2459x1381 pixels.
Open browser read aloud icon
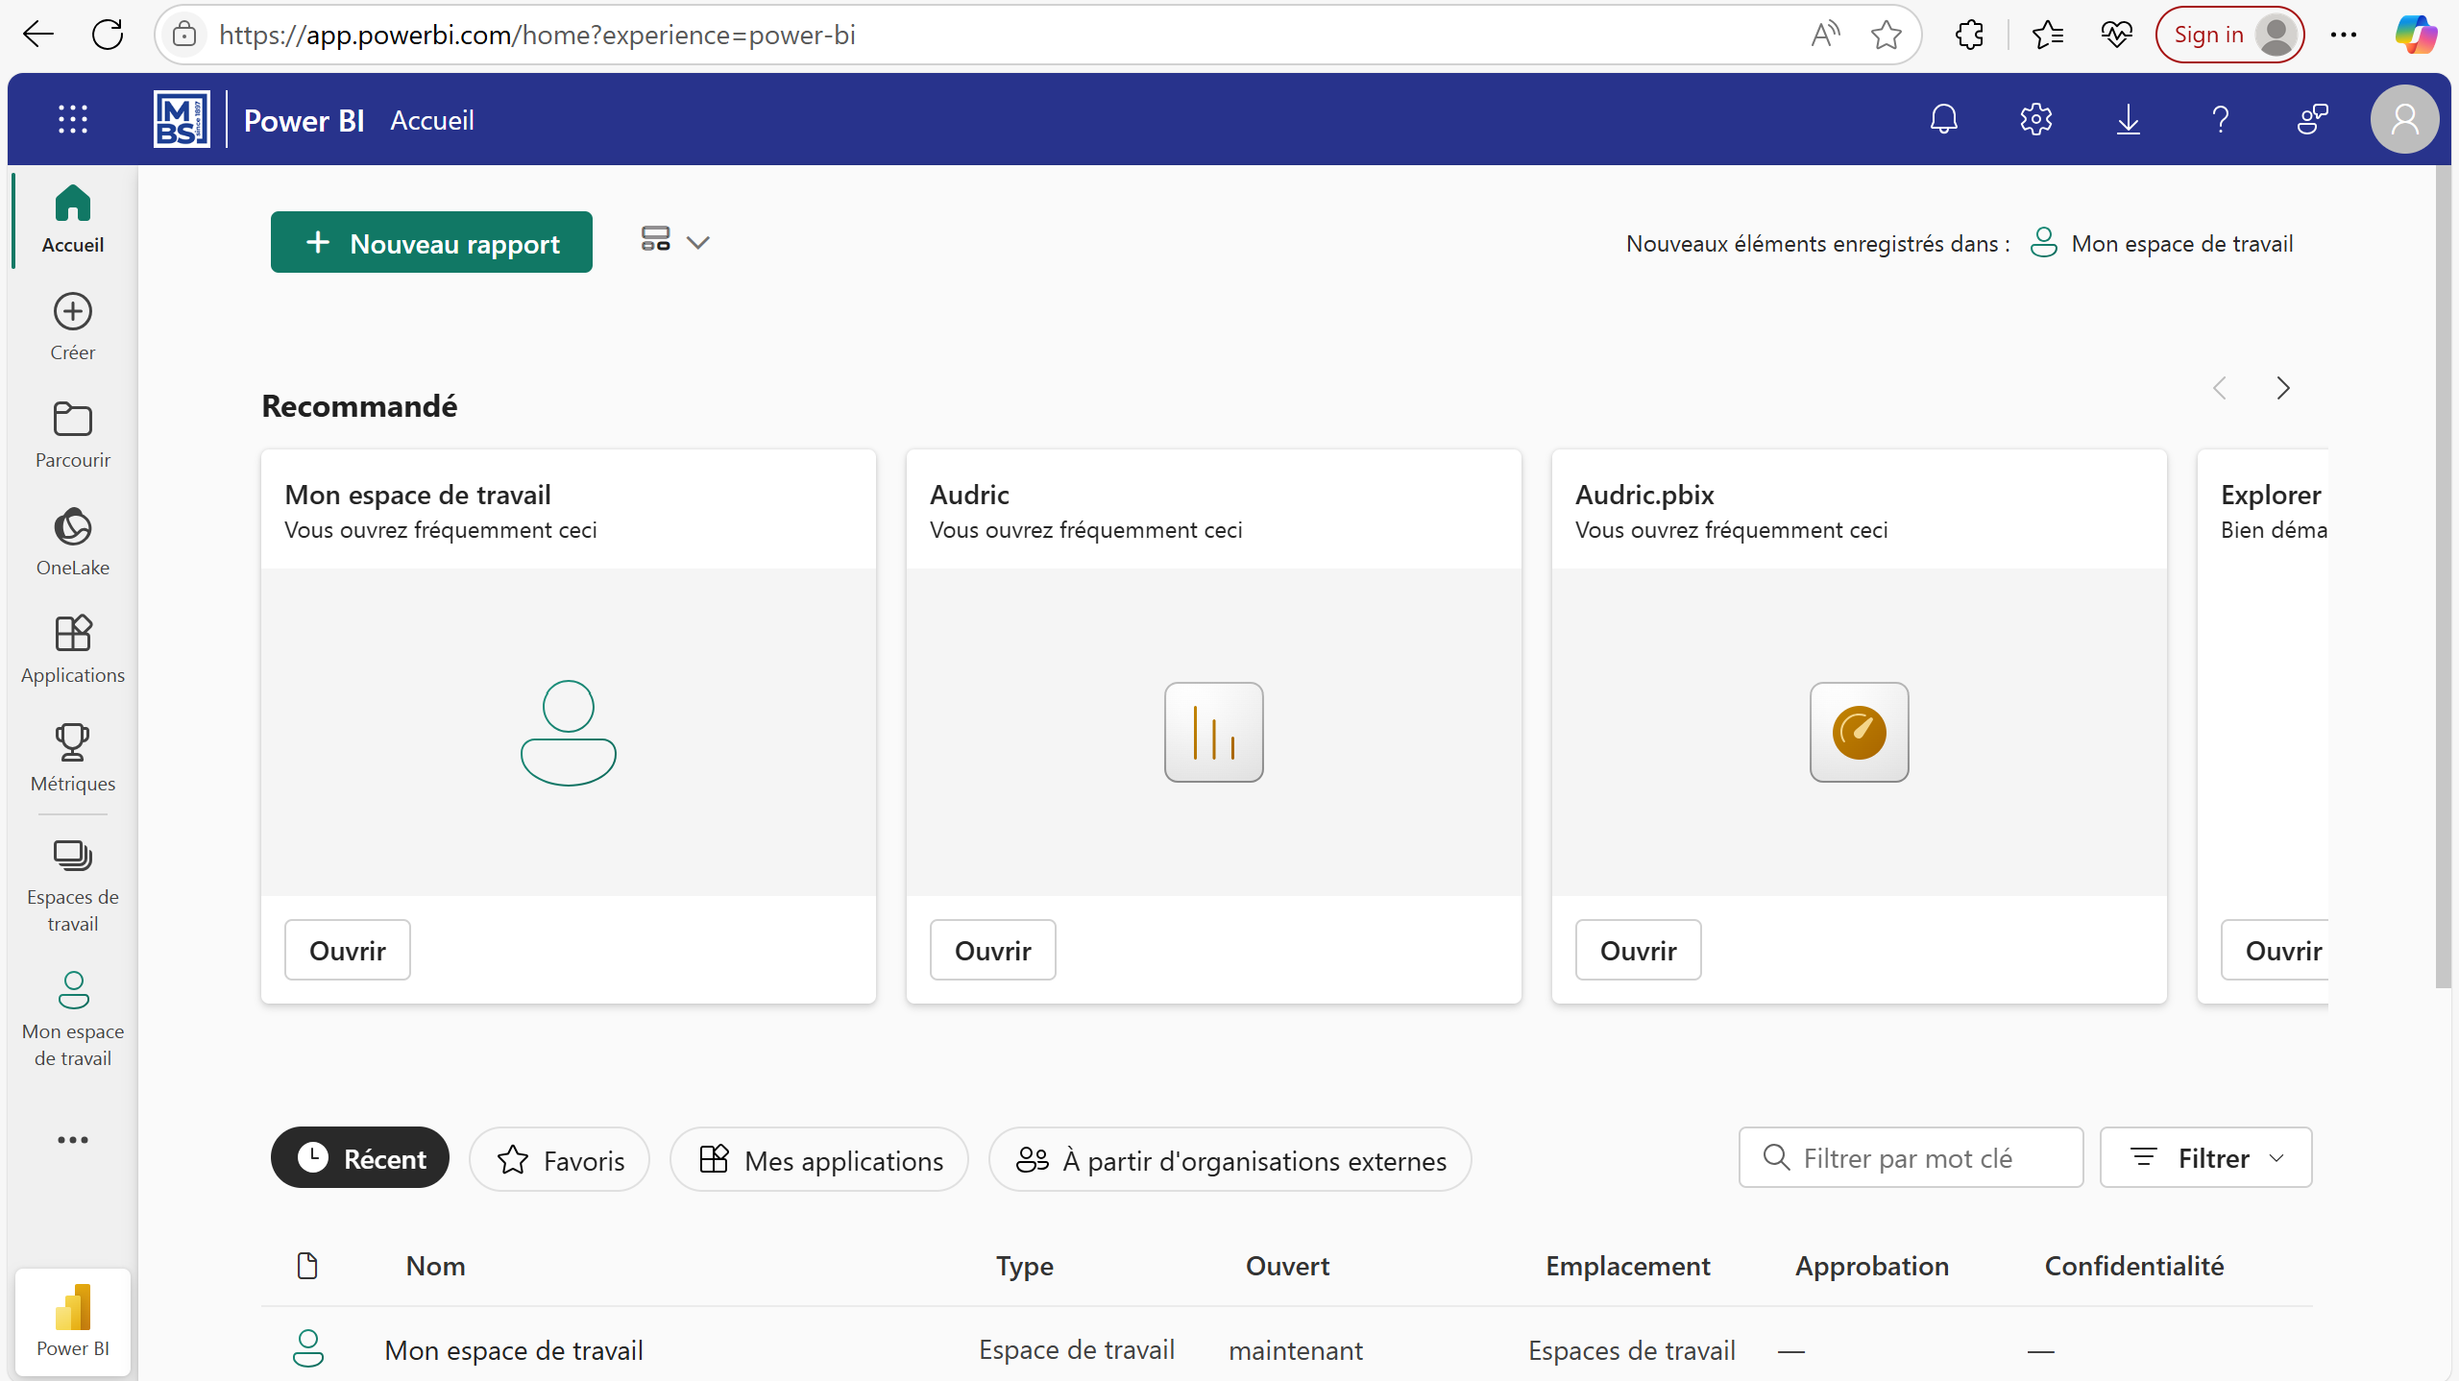[x=1825, y=35]
